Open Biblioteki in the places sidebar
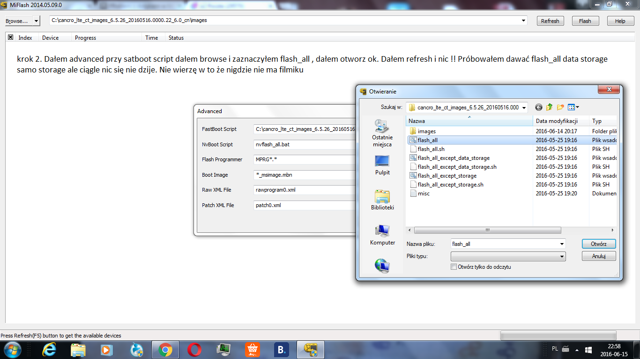Viewport: 640px width, 359px height. pyautogui.click(x=382, y=200)
